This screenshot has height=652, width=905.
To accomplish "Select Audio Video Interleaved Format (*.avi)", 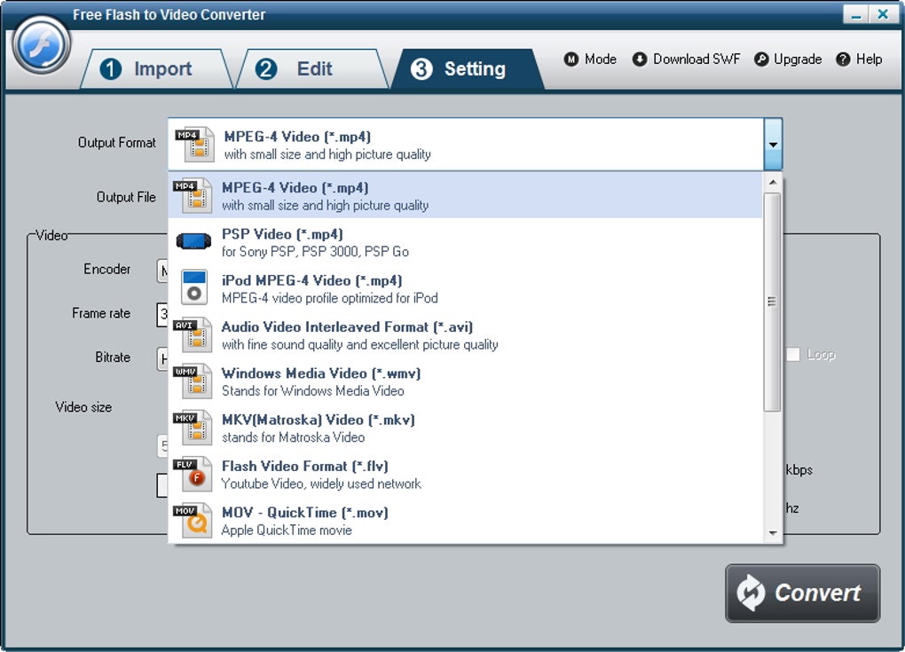I will [x=465, y=334].
